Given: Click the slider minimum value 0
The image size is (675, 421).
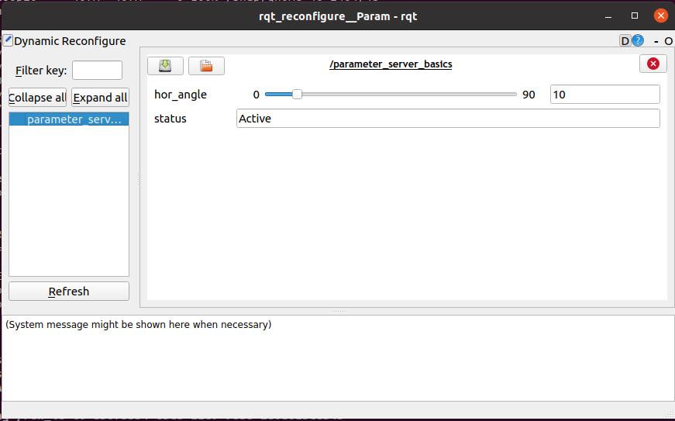Looking at the screenshot, I should [x=257, y=95].
